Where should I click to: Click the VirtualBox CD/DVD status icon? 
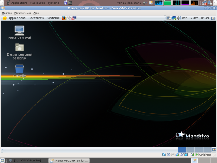click(x=168, y=155)
